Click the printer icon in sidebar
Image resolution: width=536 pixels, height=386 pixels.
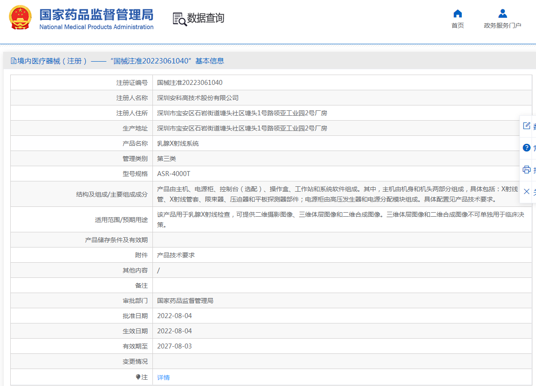[x=527, y=169]
